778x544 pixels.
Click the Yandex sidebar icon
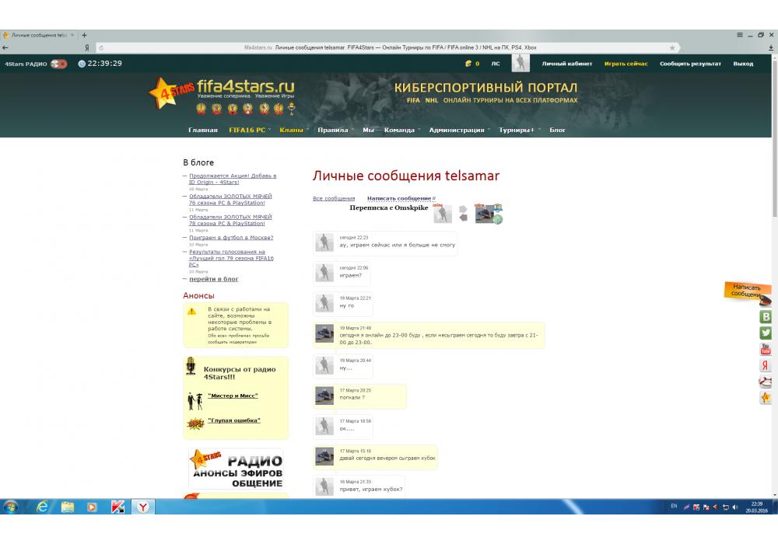tap(766, 365)
